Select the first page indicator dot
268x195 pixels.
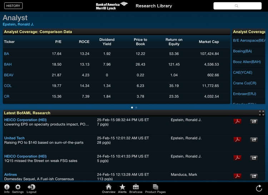click(132, 107)
